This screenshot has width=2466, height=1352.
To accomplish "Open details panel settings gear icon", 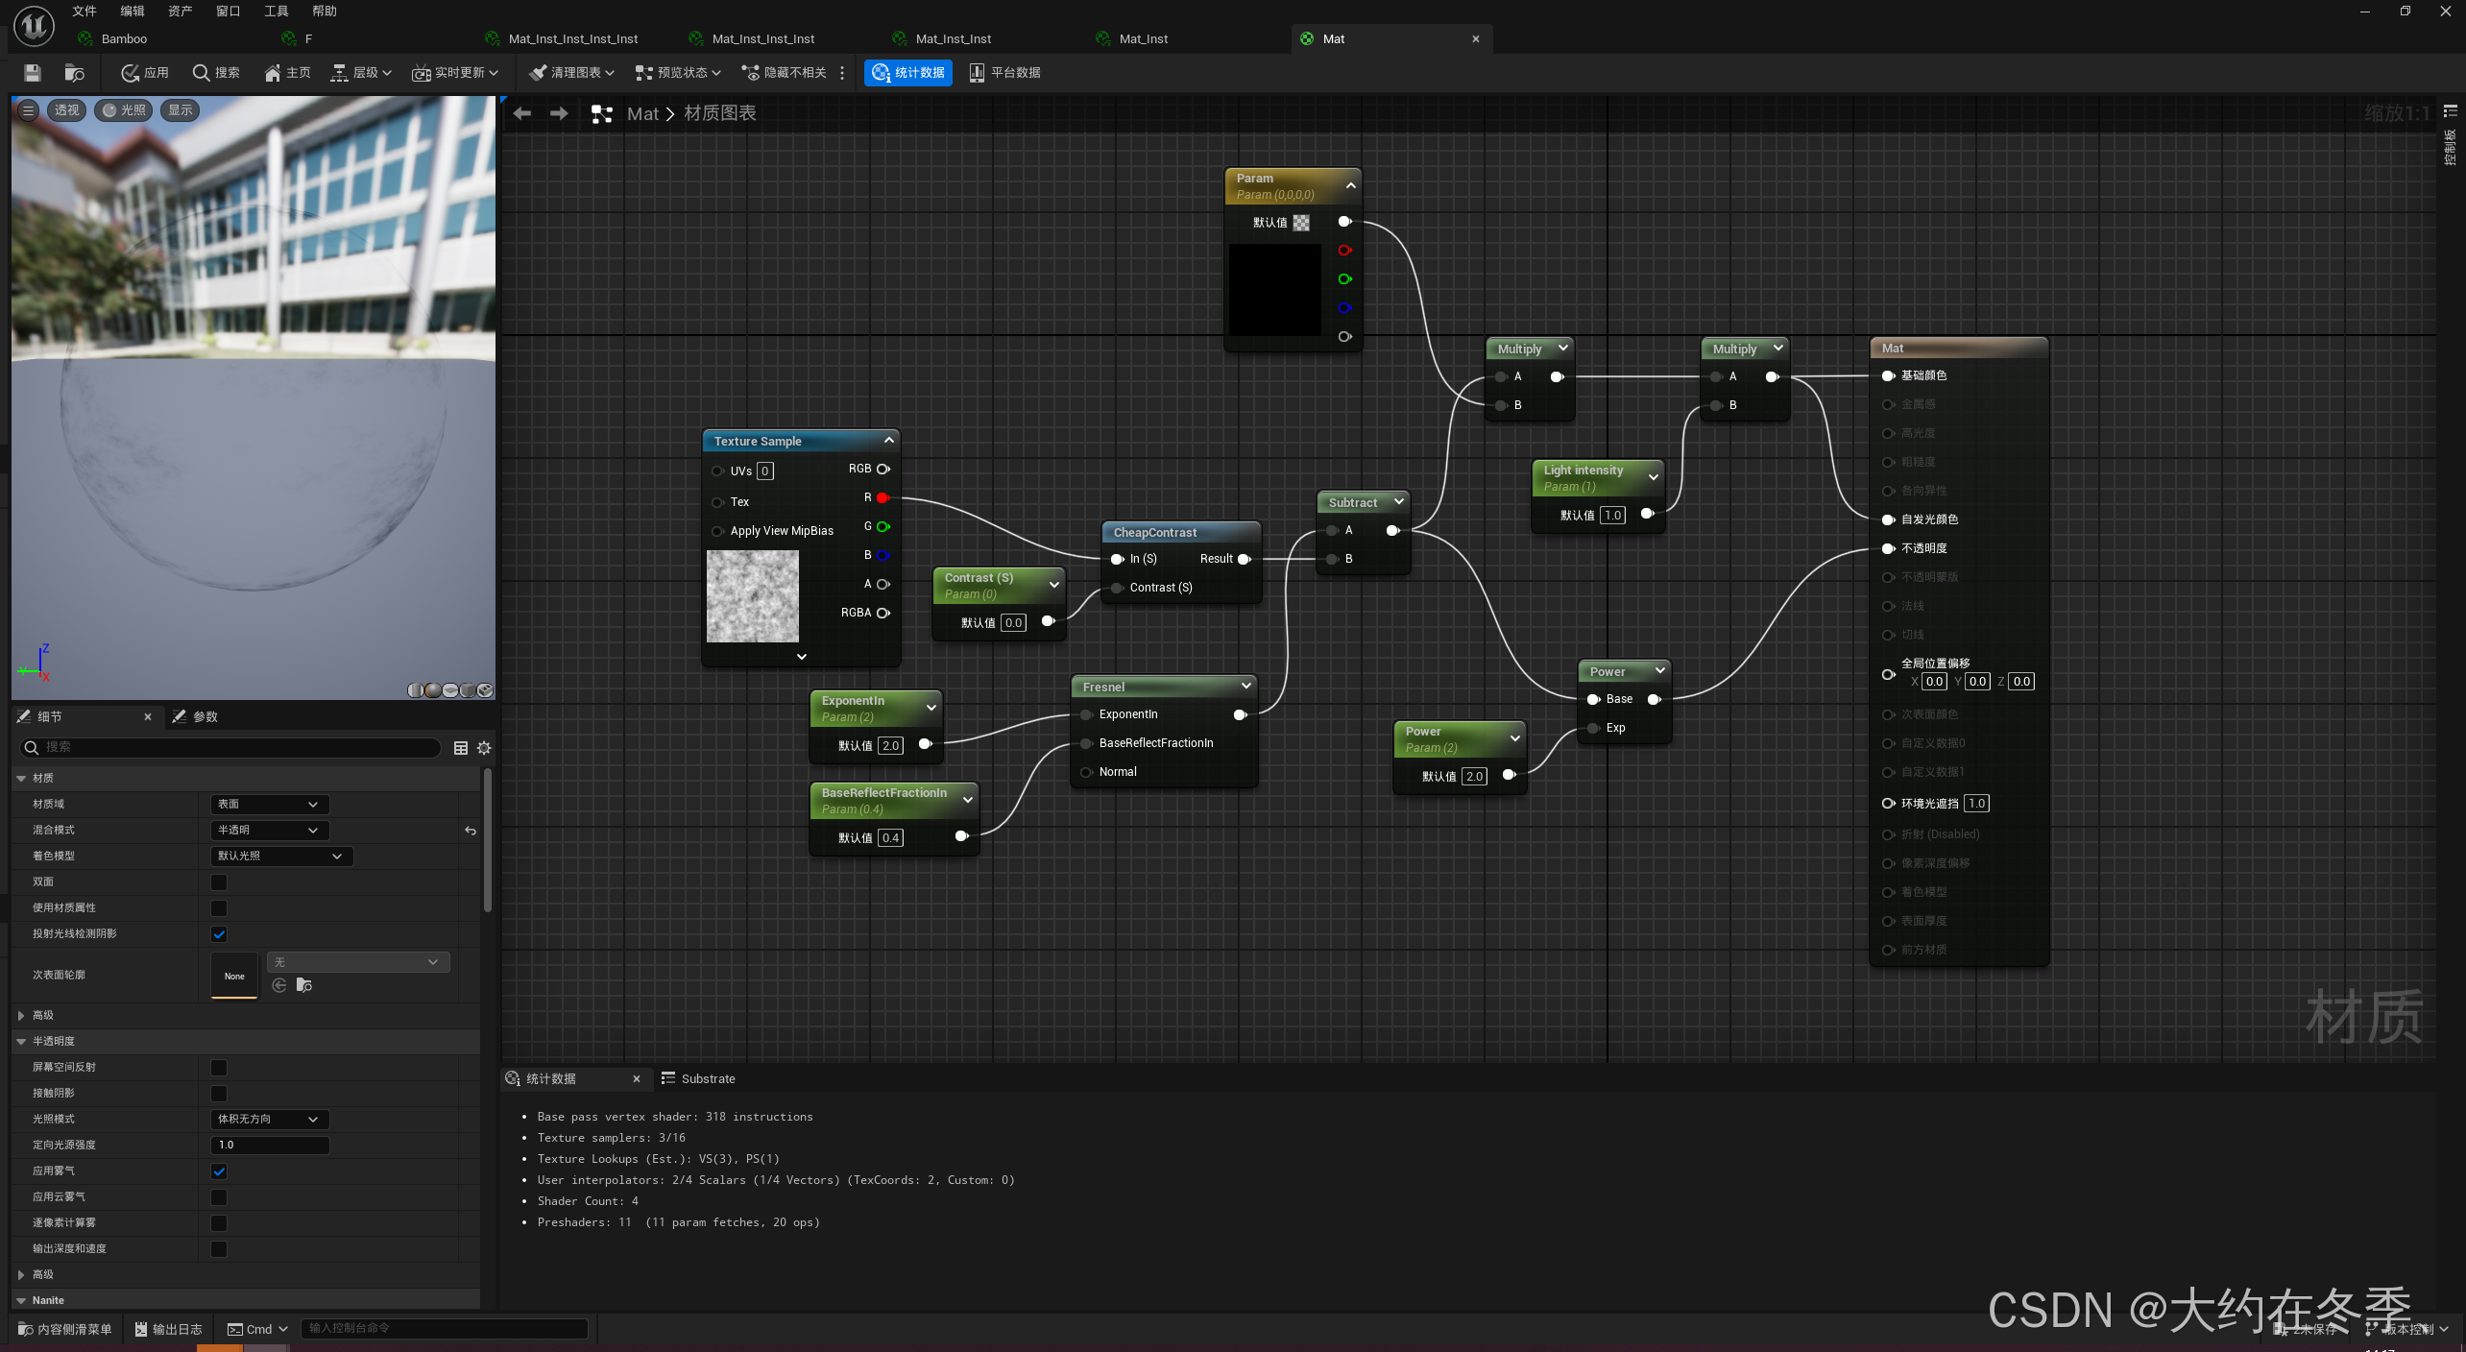I will [x=484, y=747].
